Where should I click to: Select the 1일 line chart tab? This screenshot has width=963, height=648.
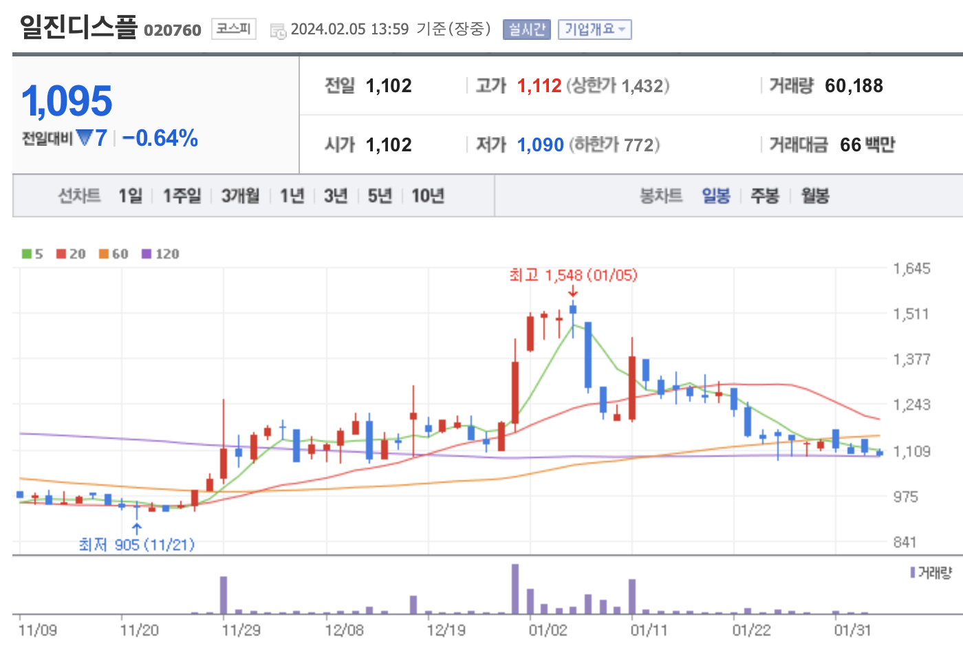click(130, 196)
